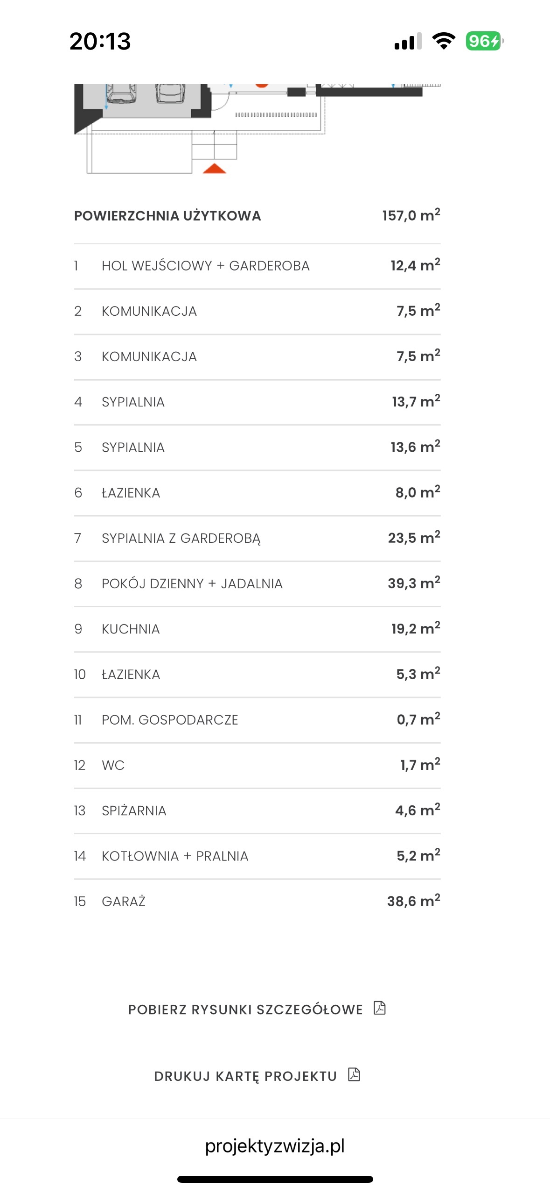
Task: Tap the green battery indicator
Action: 484,41
